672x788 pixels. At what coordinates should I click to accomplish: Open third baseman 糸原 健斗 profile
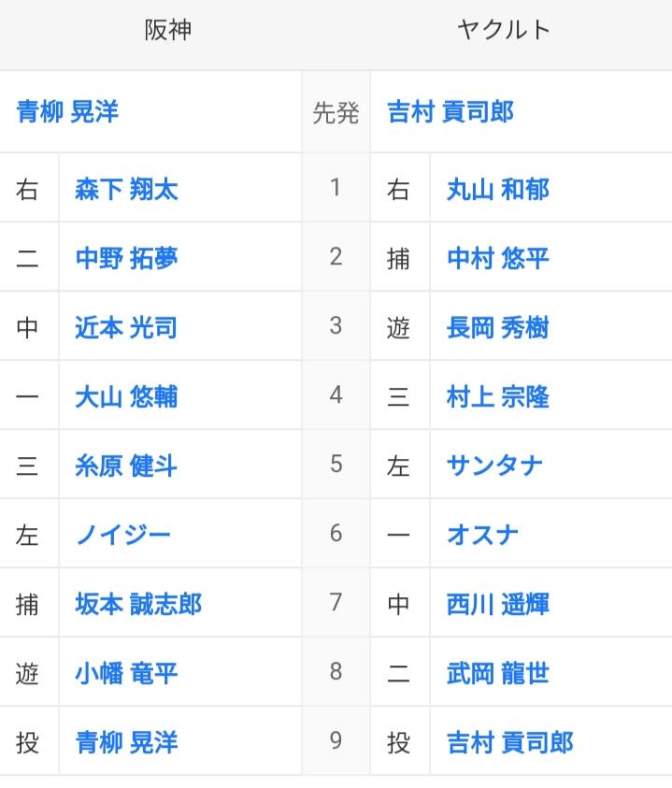(x=126, y=466)
